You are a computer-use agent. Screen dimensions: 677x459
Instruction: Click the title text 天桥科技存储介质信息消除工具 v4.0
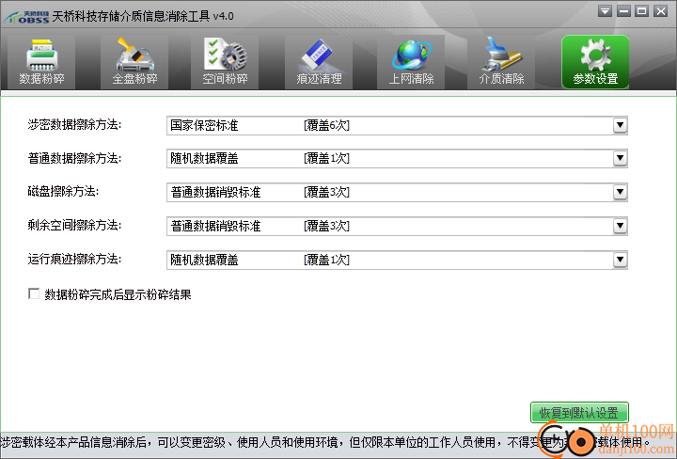click(x=143, y=16)
